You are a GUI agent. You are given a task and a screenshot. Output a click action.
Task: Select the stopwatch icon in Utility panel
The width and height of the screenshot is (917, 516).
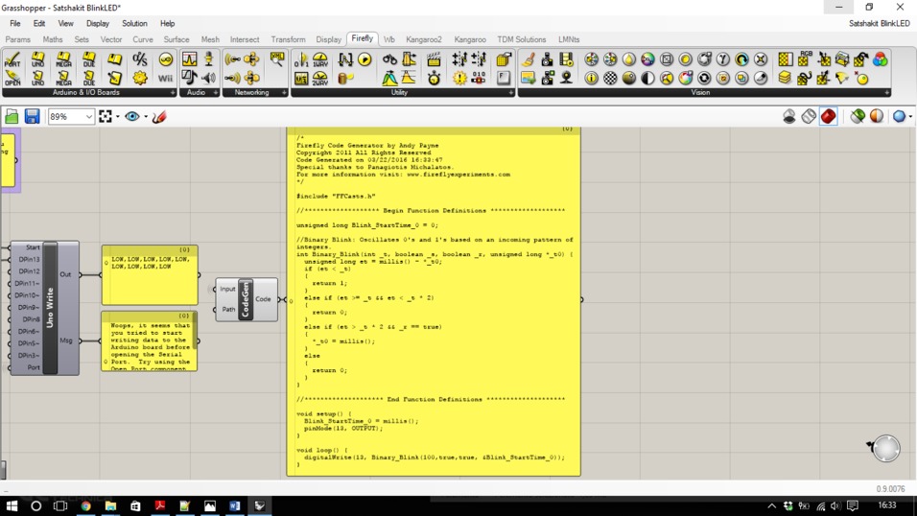(x=434, y=78)
